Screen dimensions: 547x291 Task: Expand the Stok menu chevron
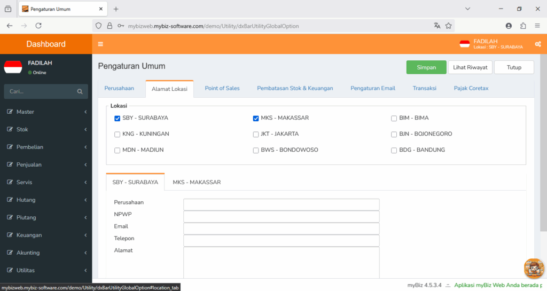click(85, 130)
